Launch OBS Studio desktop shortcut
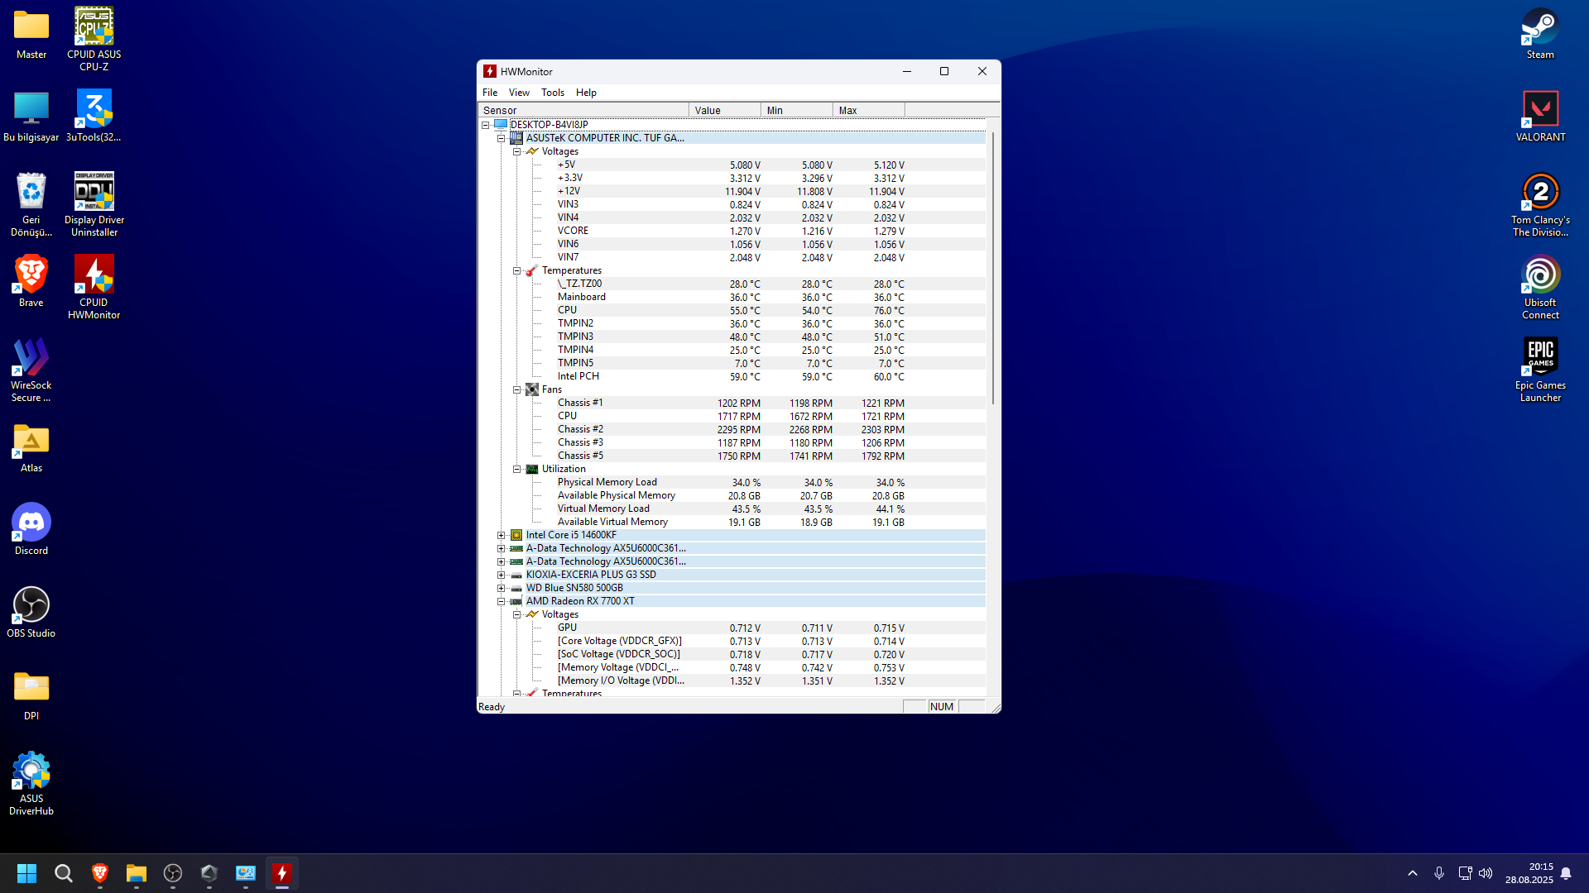The width and height of the screenshot is (1589, 893). point(31,613)
